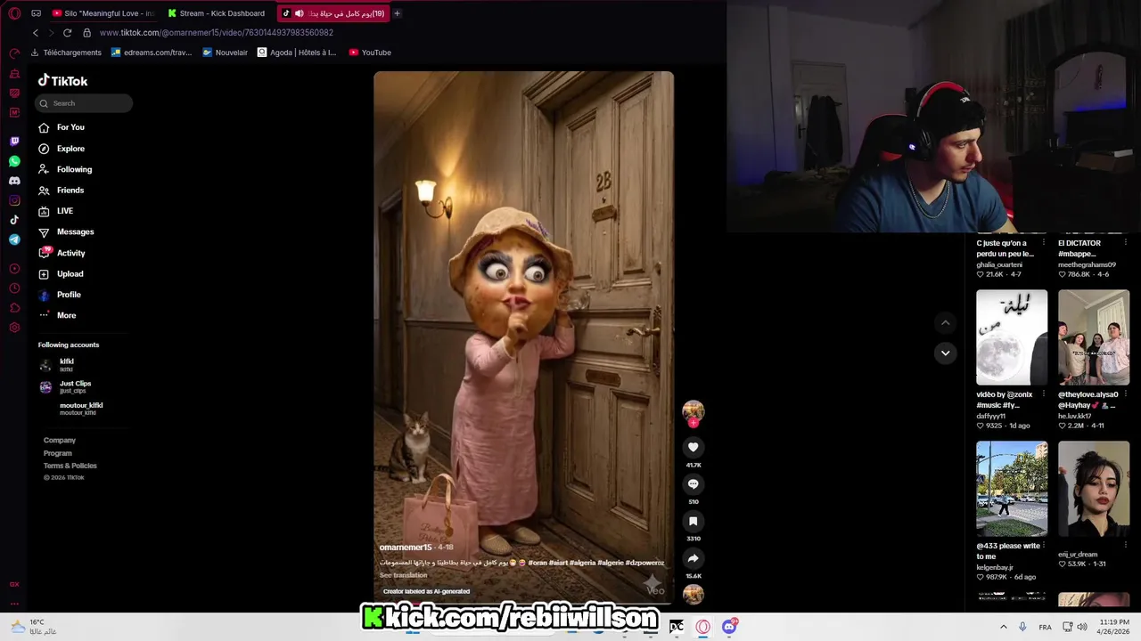The height and width of the screenshot is (641, 1141).
Task: Open the creator avatar beside the video
Action: pyautogui.click(x=694, y=410)
